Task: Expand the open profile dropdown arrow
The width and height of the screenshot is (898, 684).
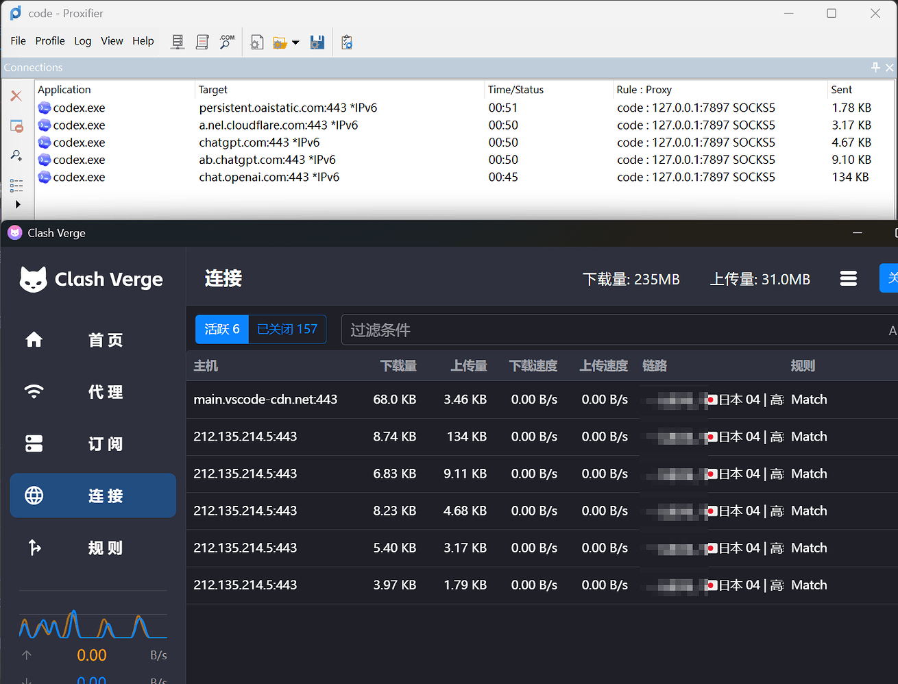Action: click(x=295, y=42)
